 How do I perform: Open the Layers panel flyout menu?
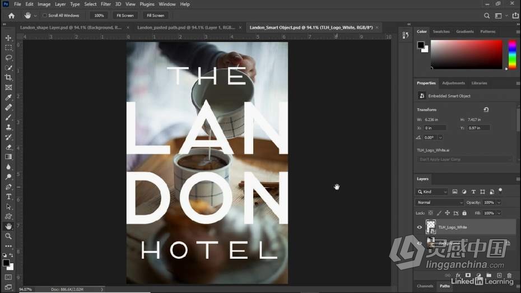tap(518, 179)
